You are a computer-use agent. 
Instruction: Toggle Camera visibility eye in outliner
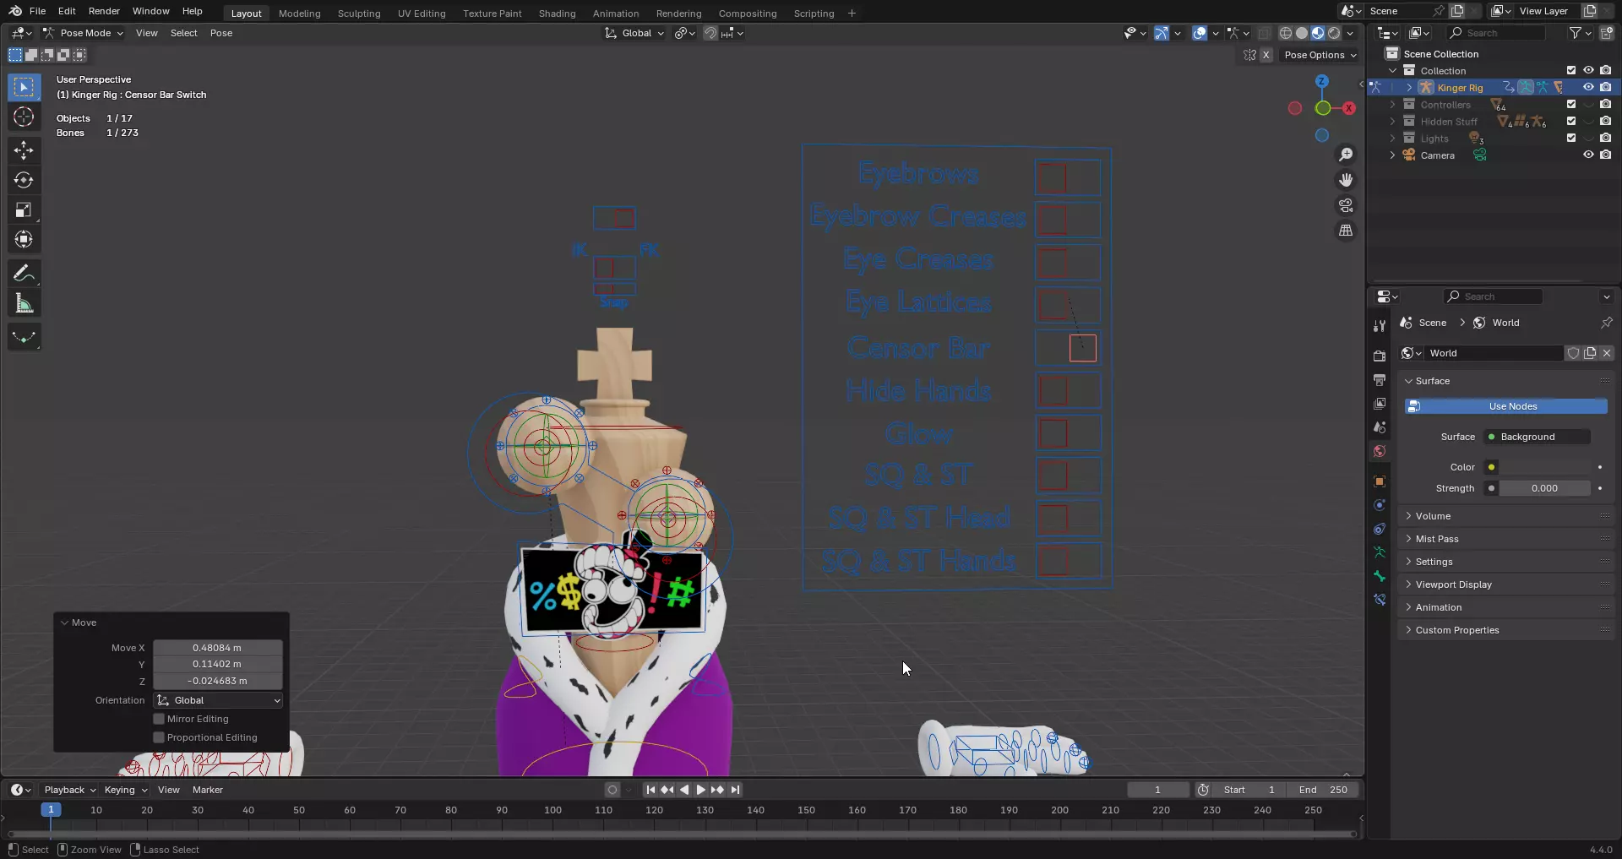coord(1588,155)
